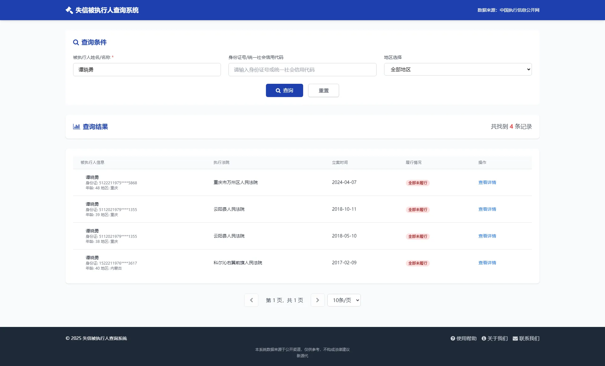Click the 中国执行信息公开网 data source text
Screen dimensions: 605x366
coord(519,10)
